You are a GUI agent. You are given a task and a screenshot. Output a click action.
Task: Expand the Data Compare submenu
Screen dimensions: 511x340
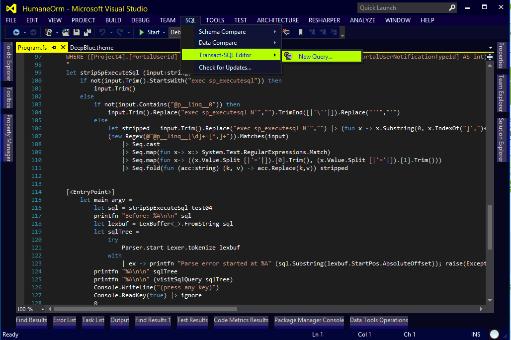231,43
